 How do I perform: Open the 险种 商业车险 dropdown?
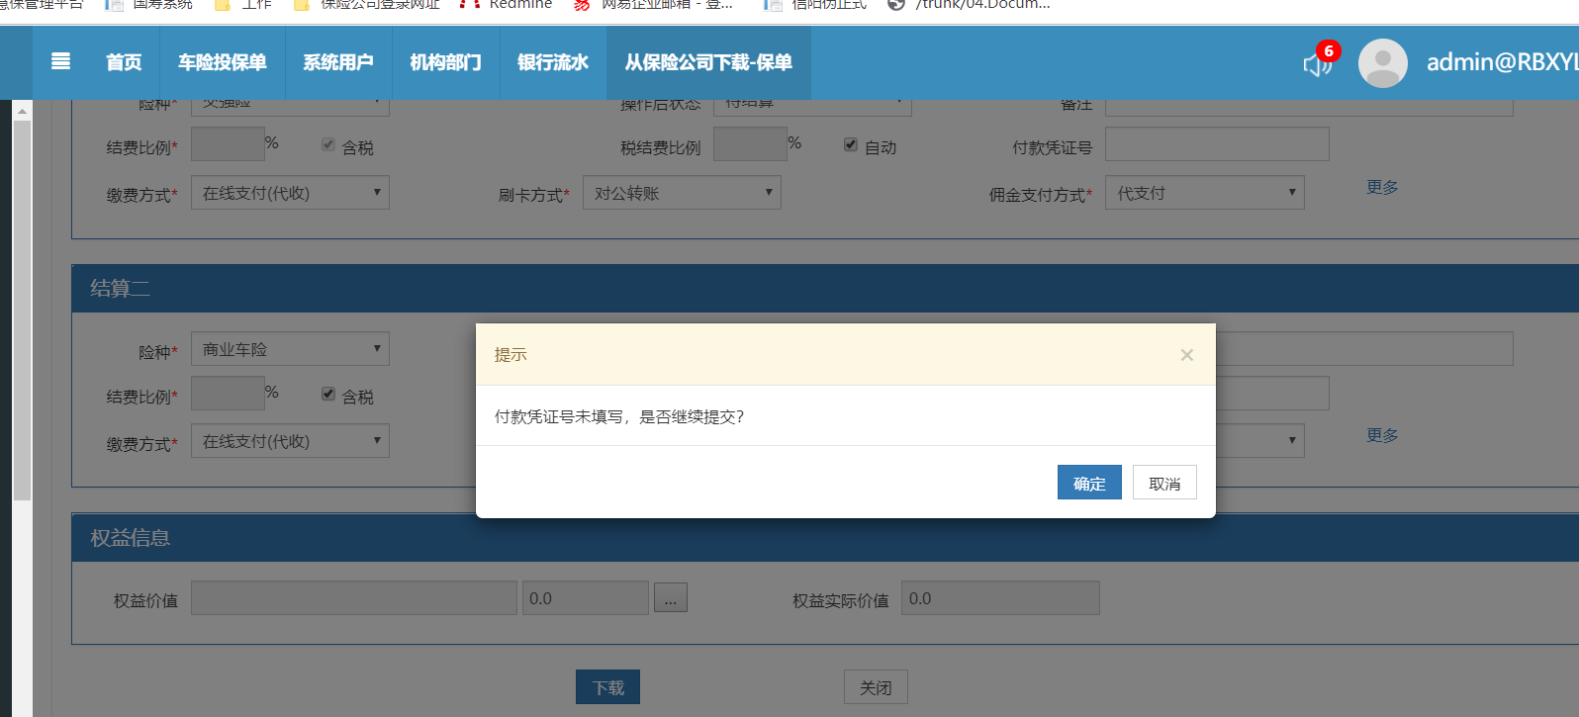(x=290, y=349)
